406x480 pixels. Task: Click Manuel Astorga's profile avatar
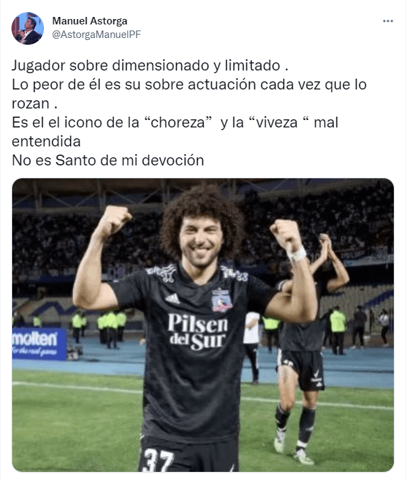28,28
